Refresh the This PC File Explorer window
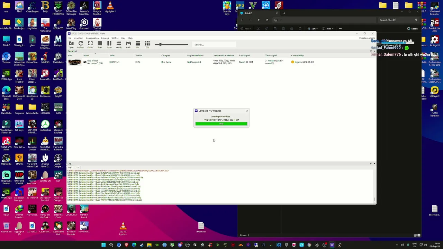Image resolution: width=443 pixels, height=249 pixels. tap(267, 20)
